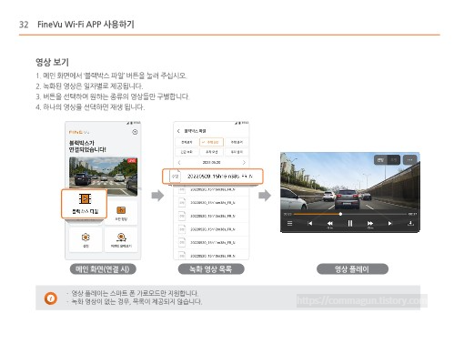Open the three-dot more menu in player
Image resolution: width=464 pixels, height=344 pixels.
tap(410, 159)
